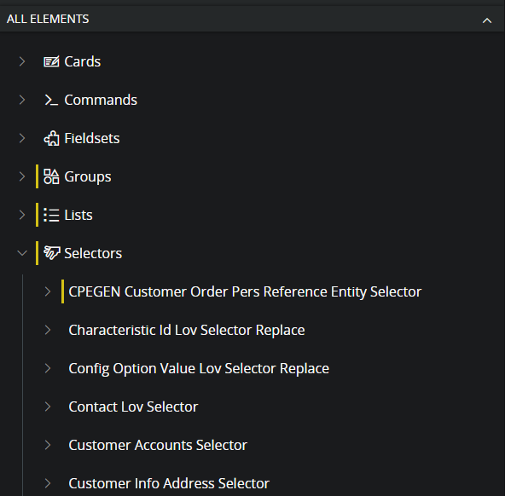Expand the Lists tree node
The width and height of the screenshot is (505, 496).
[x=22, y=215]
